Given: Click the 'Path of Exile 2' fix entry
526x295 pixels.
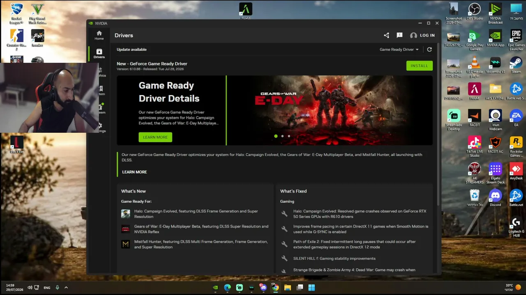Looking at the screenshot, I should tap(354, 244).
